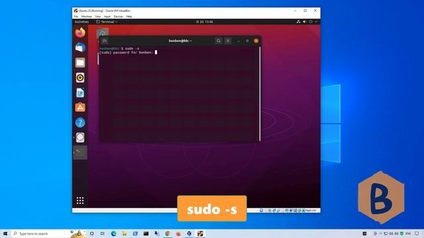Open Cortana circle on the taskbar
The height and width of the screenshot is (238, 424).
(x=91, y=233)
